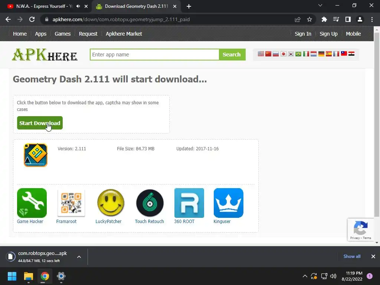Close the downloads bar

click(373, 256)
